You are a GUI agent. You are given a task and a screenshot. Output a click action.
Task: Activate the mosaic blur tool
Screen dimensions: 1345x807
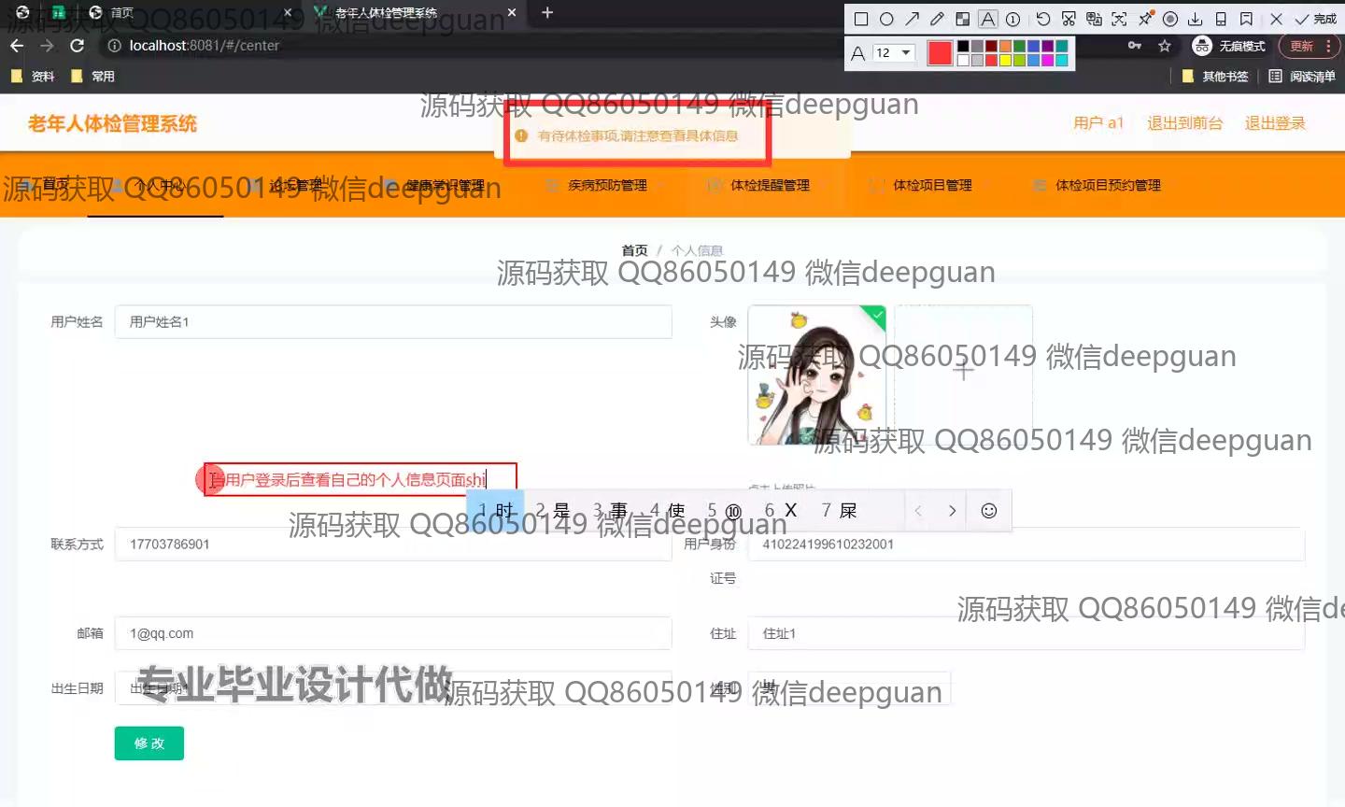coord(962,19)
